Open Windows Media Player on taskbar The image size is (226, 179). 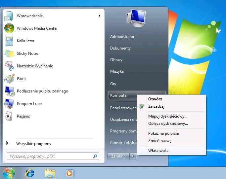point(70,173)
